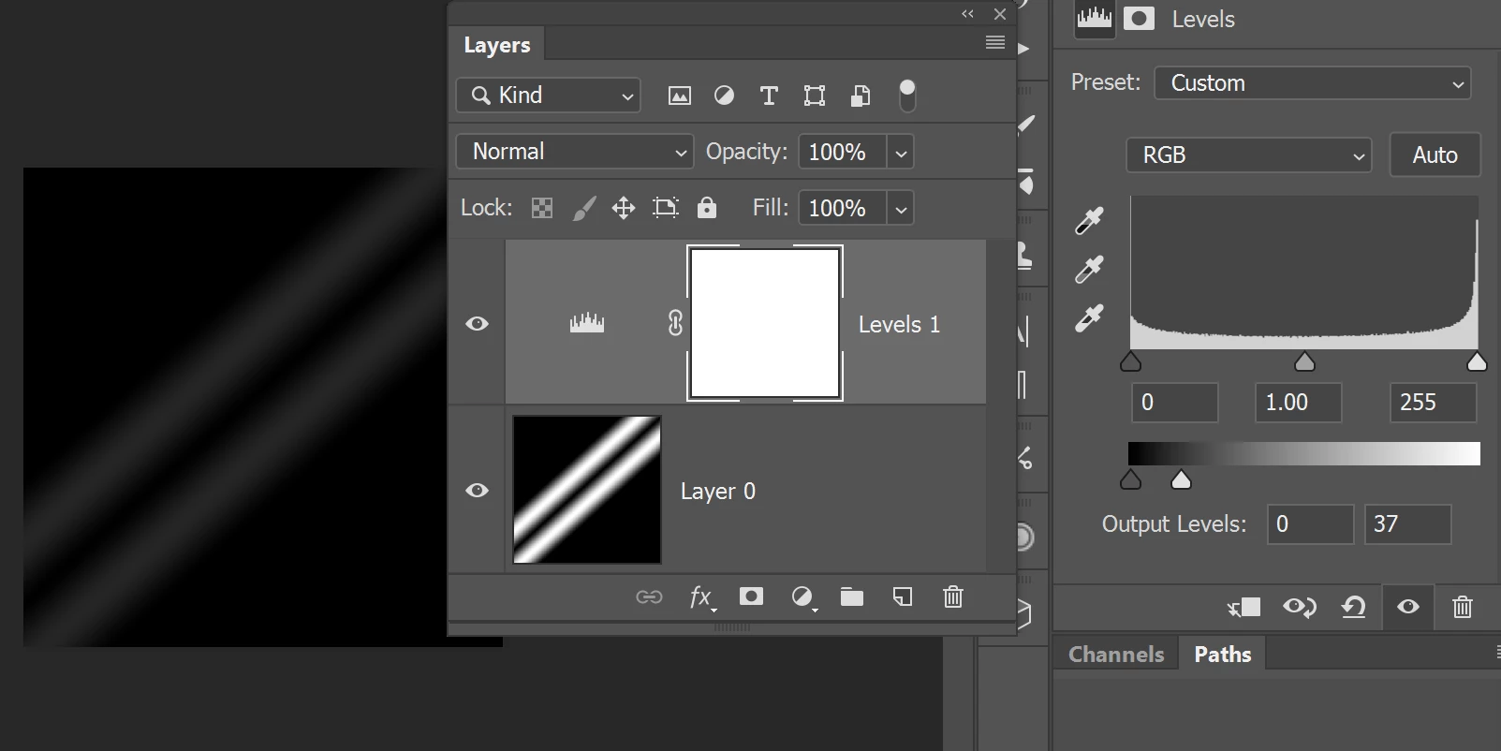The width and height of the screenshot is (1501, 751).
Task: Select the white point eyedropper
Action: click(x=1089, y=317)
